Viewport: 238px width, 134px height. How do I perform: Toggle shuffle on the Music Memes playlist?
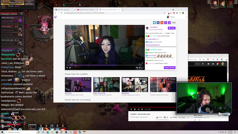tap(199, 120)
